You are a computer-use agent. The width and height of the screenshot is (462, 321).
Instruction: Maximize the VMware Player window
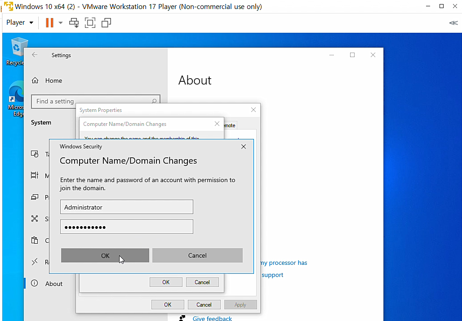coord(441,6)
